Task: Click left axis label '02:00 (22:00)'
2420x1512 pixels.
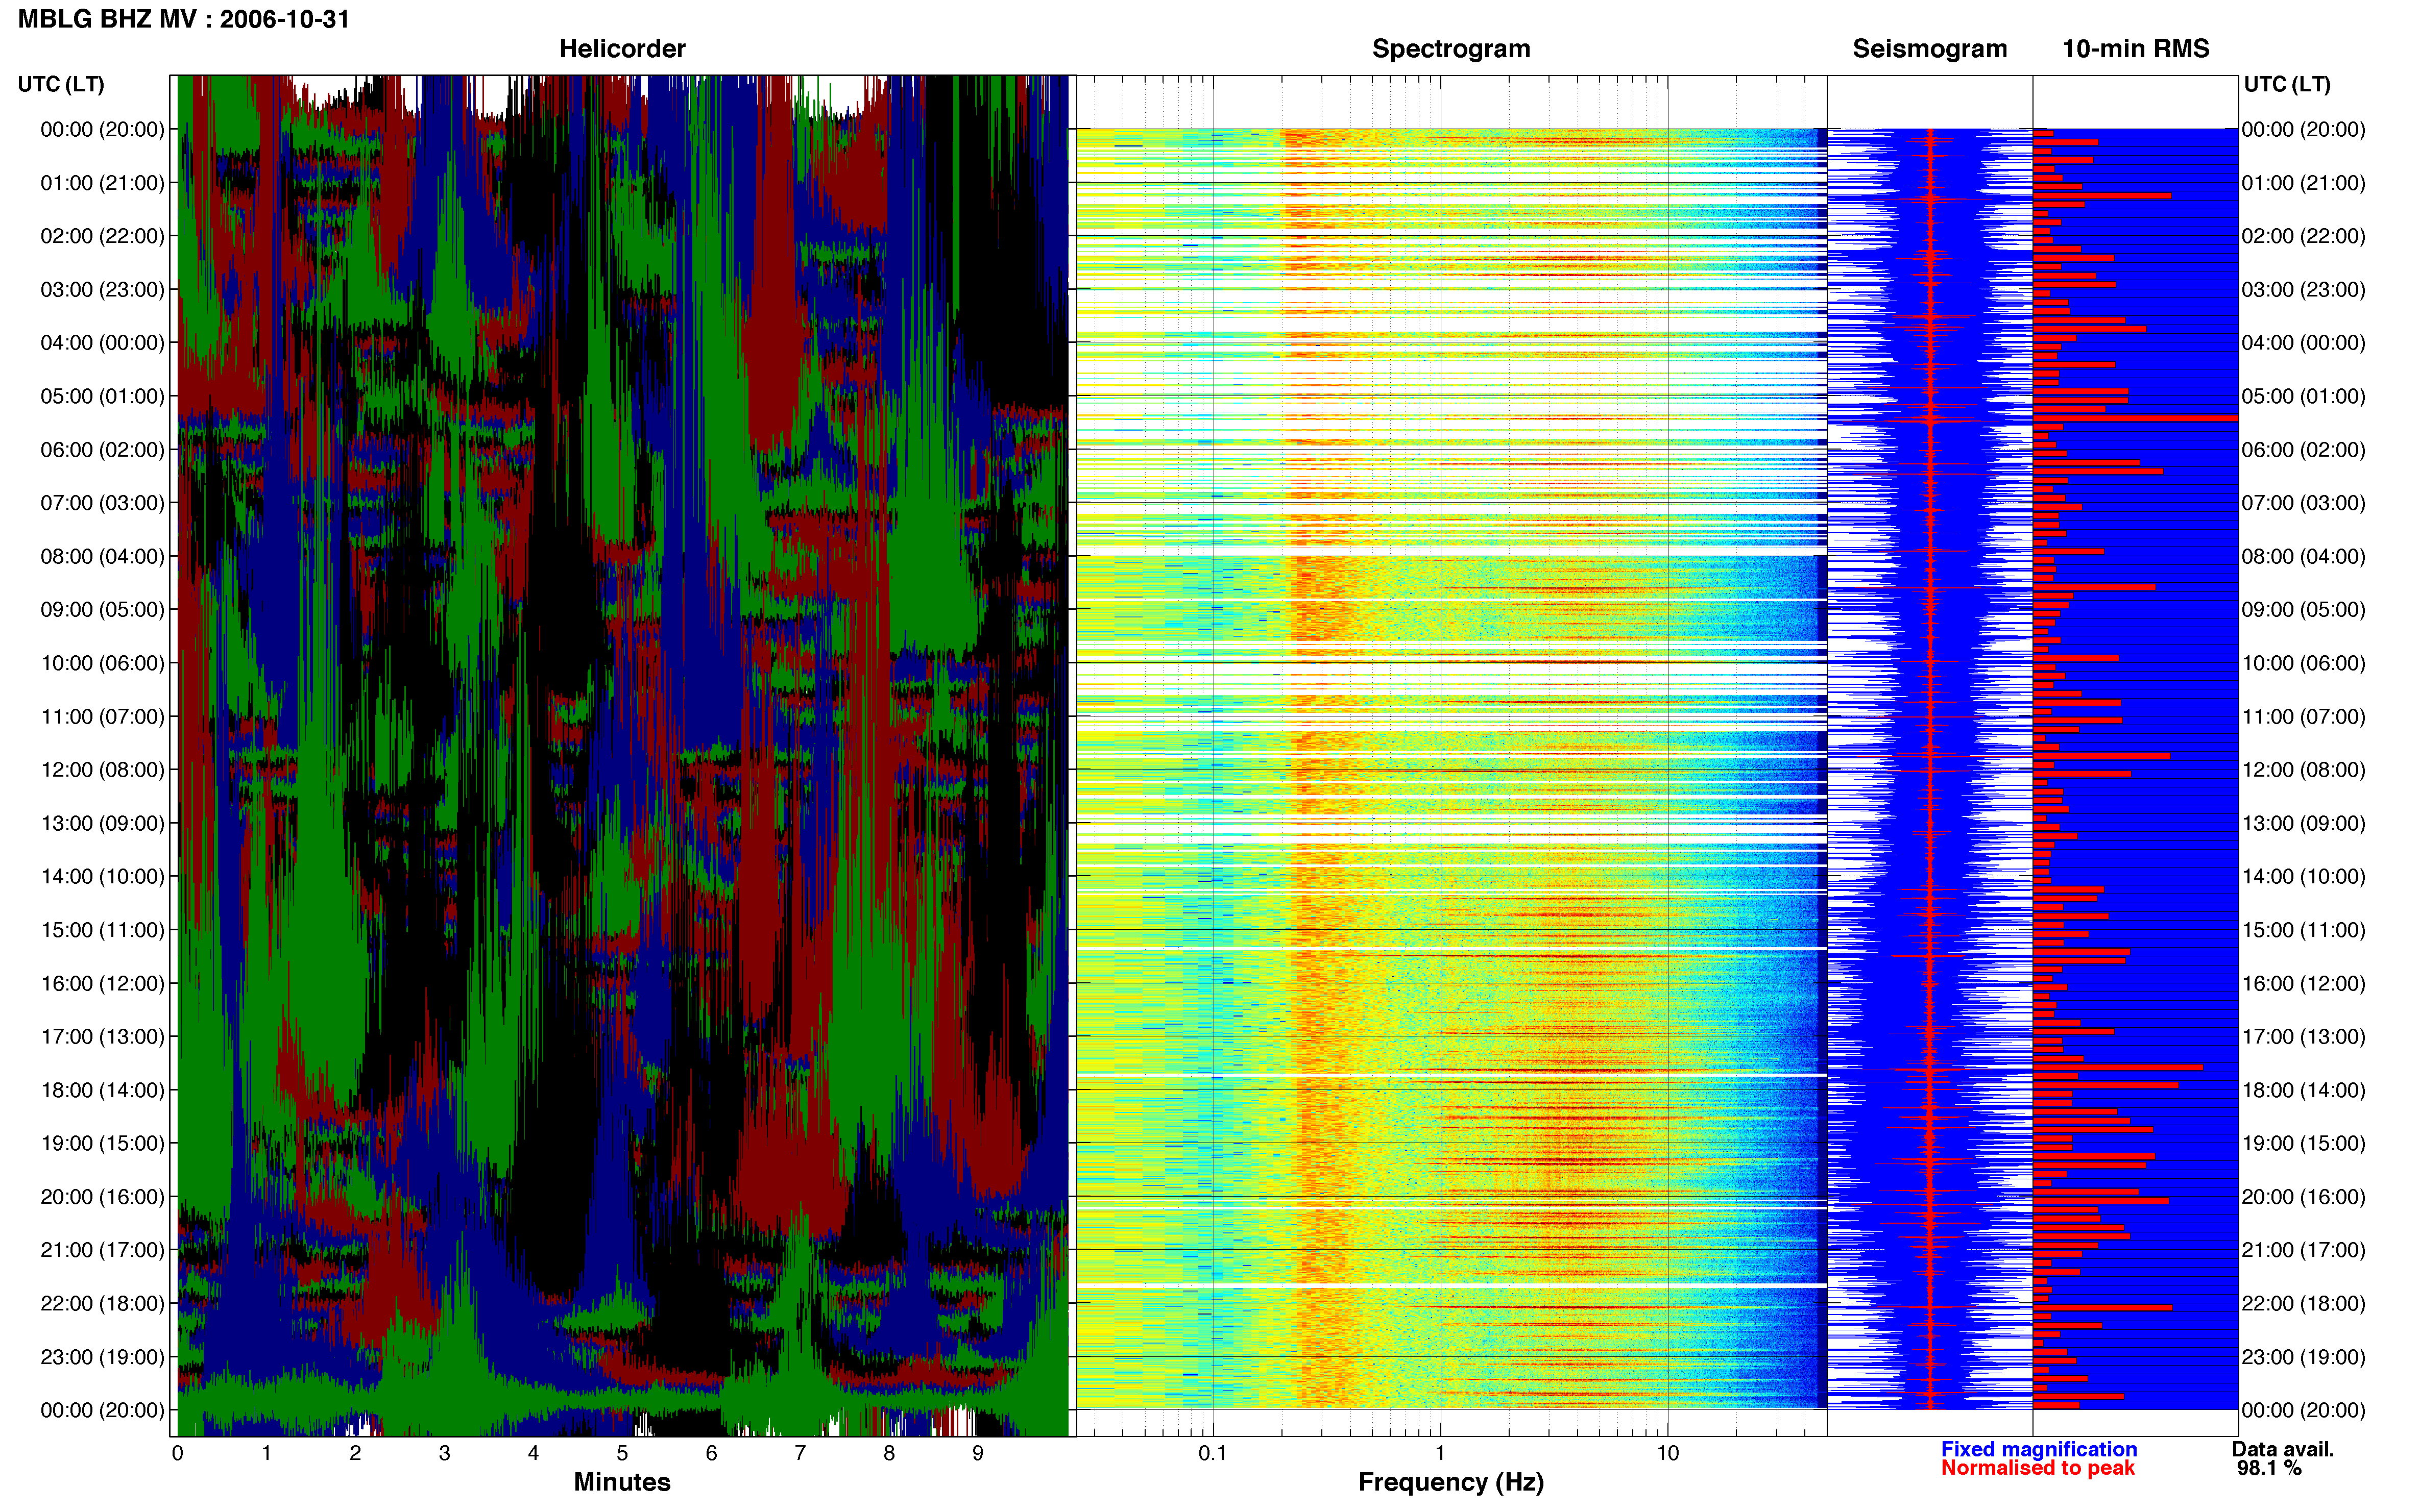Action: (x=102, y=236)
